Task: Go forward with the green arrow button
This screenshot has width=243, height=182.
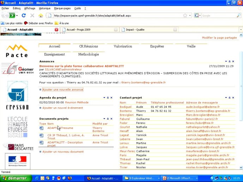Action: tap(12, 15)
